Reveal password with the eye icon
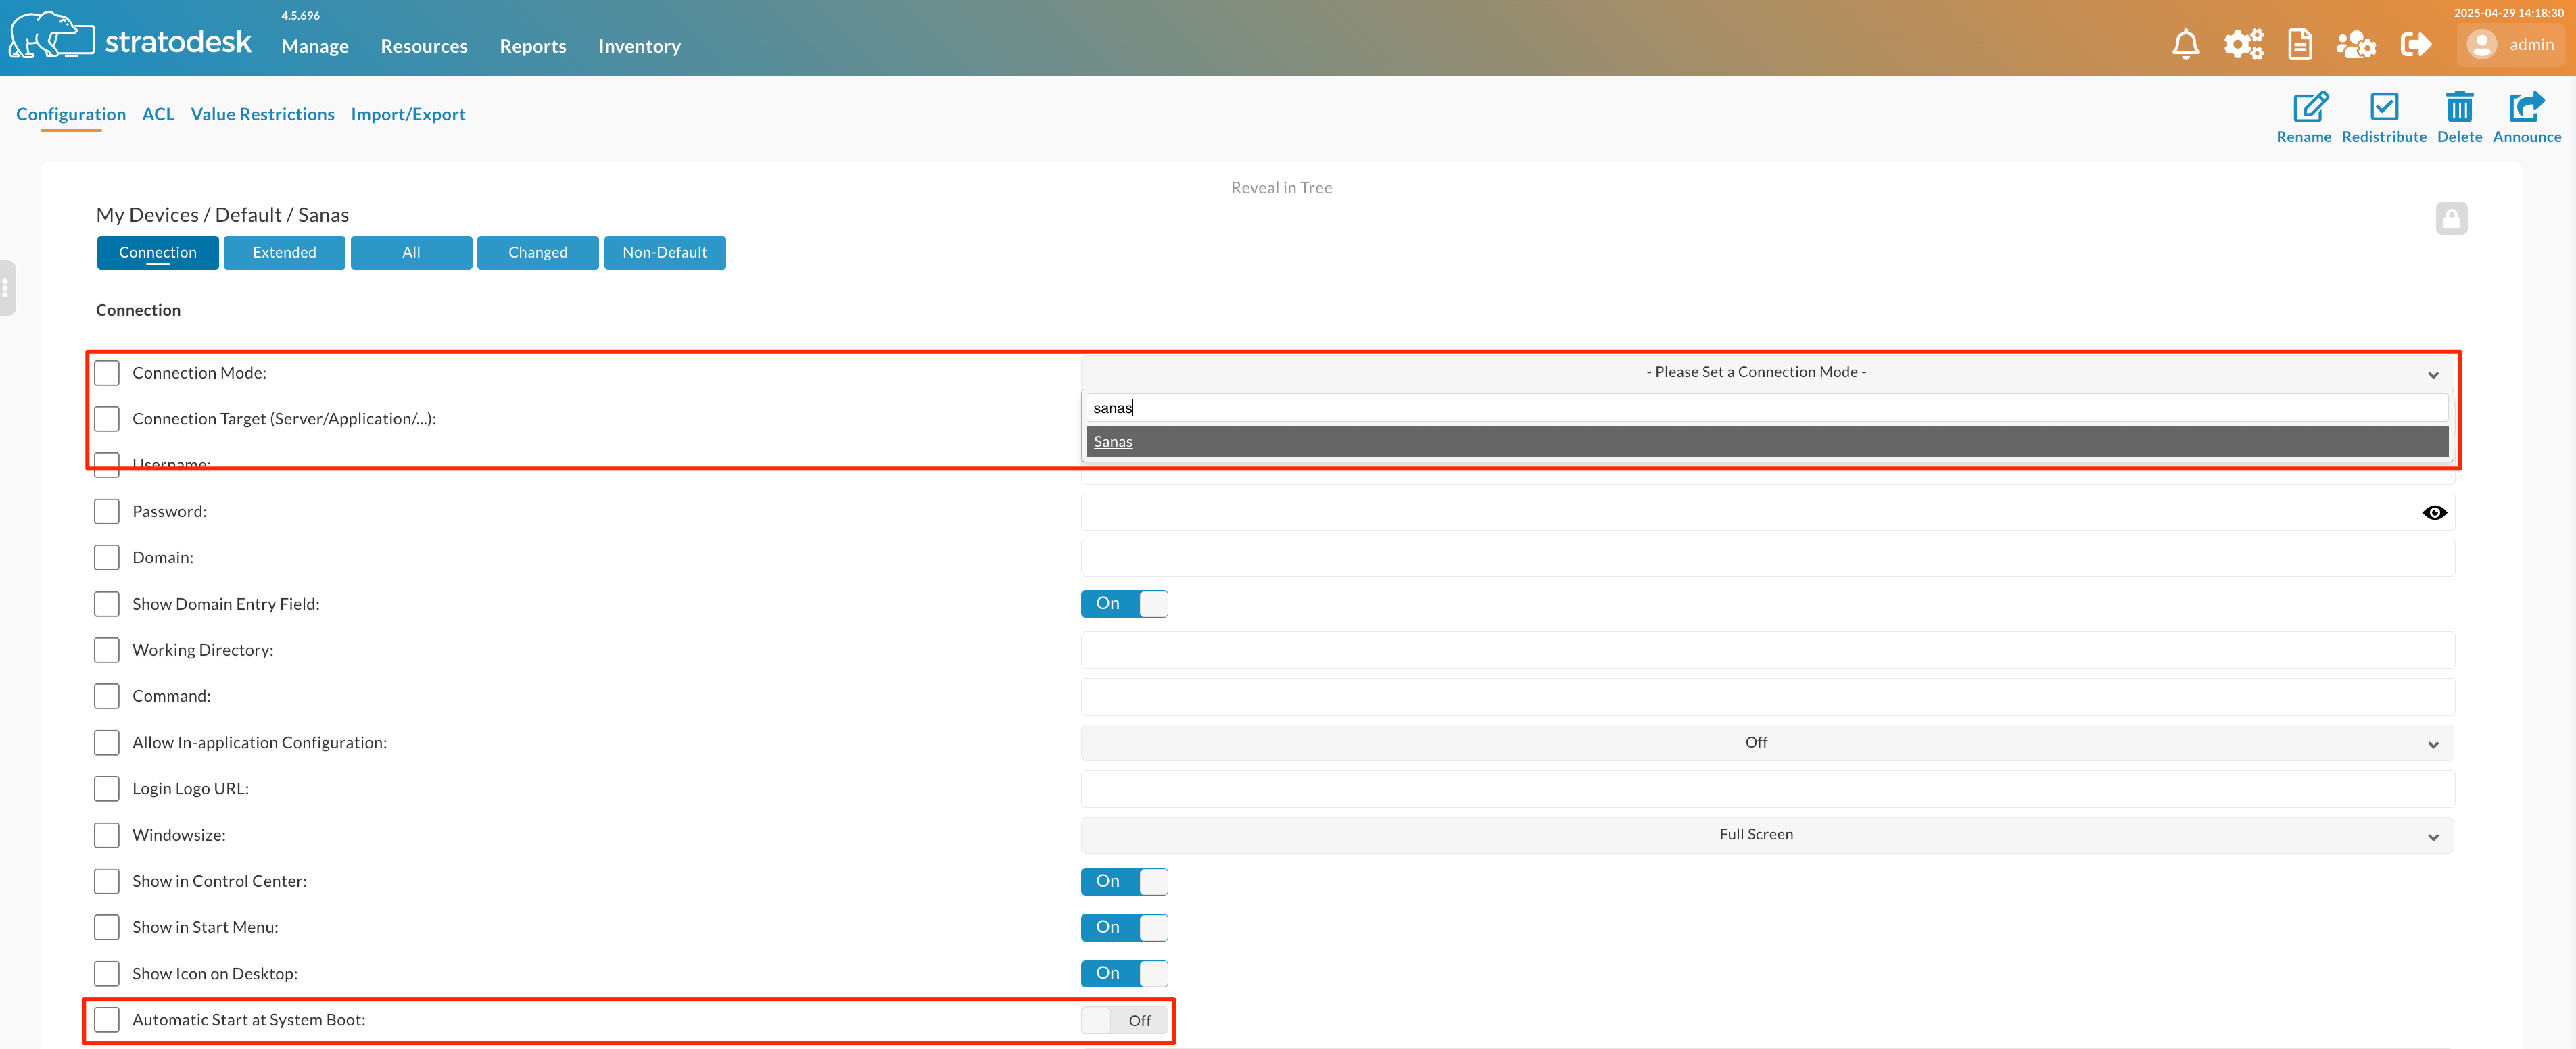The height and width of the screenshot is (1049, 2576). point(2434,513)
